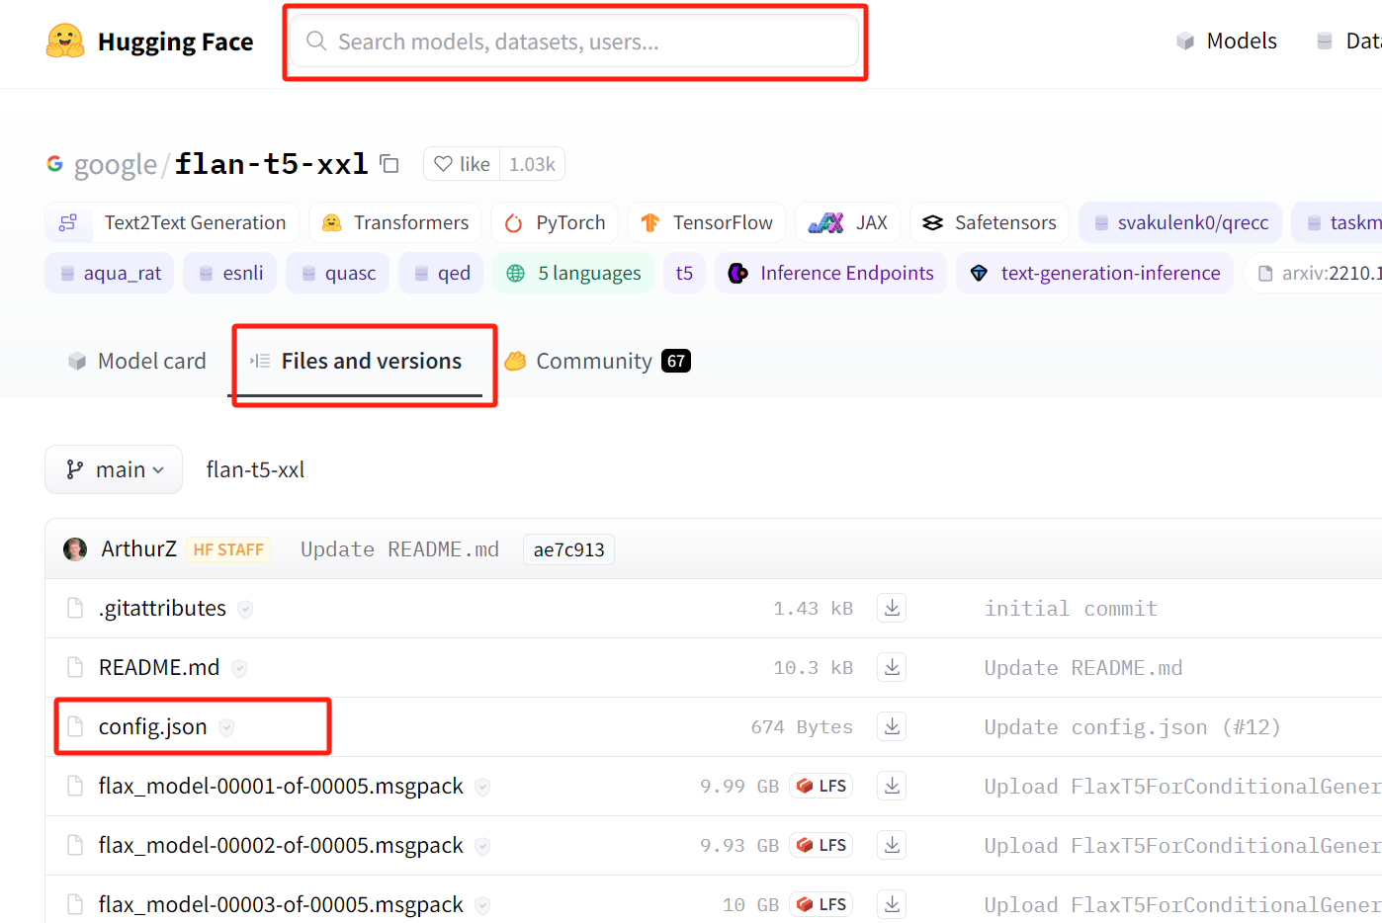Screen dimensions: 1382x923
Task: Click the file icon beside README.md
Action: [x=75, y=667]
